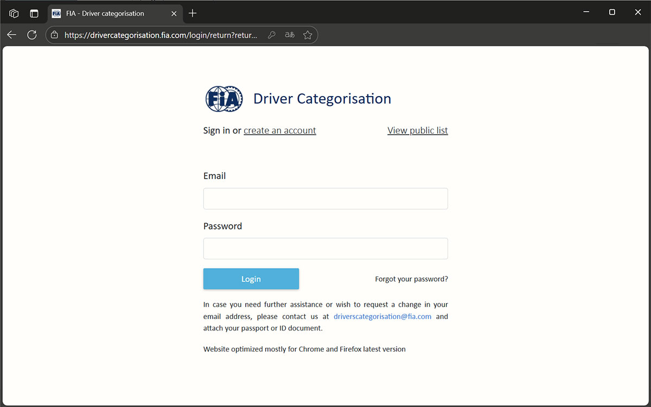Select the FIA - Driver categorisation tab

click(x=114, y=14)
